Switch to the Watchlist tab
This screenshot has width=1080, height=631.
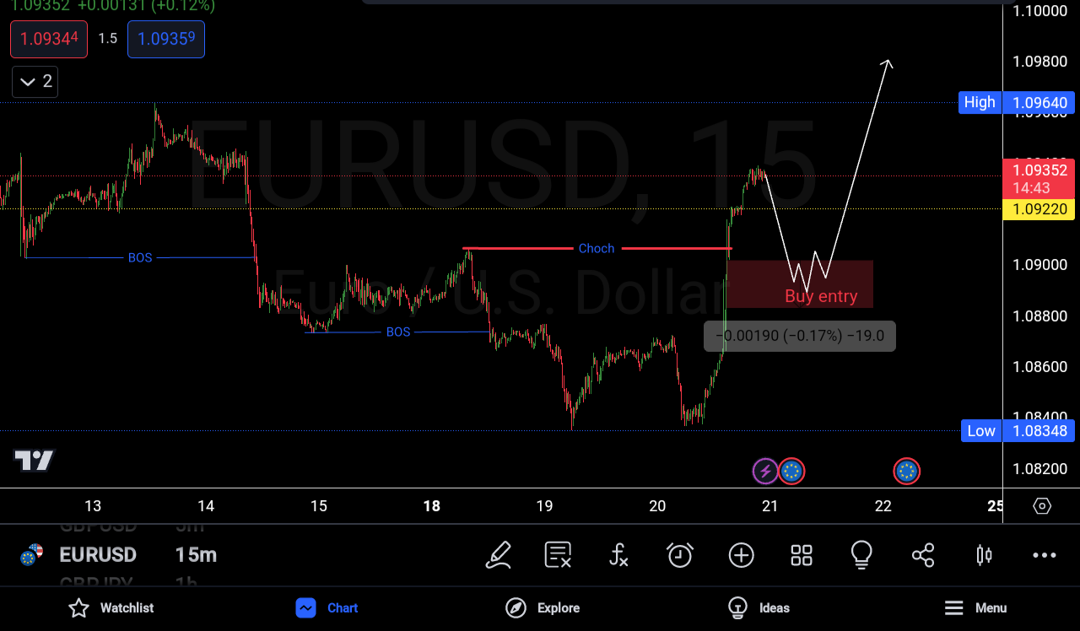[x=111, y=607]
